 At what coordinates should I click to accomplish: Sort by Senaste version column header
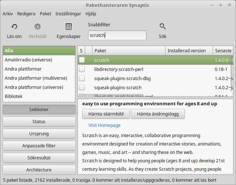(223, 50)
